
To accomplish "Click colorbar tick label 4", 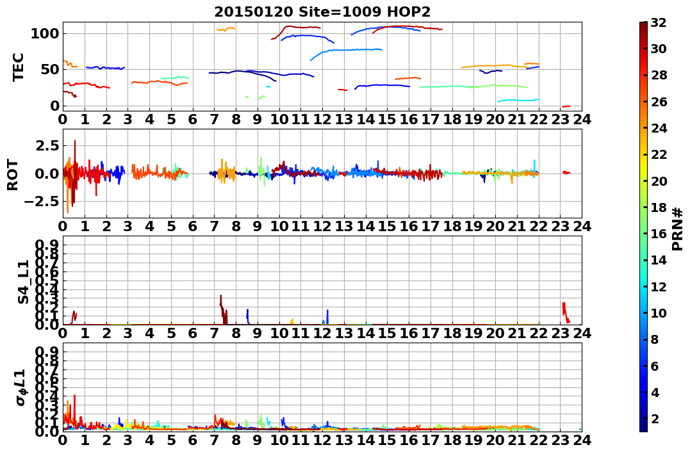I will 655,392.
